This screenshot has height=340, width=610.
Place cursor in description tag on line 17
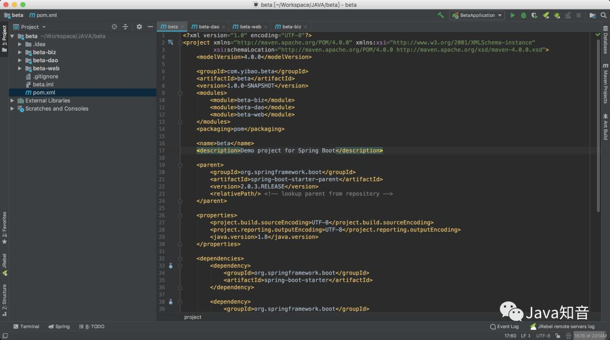coord(289,151)
